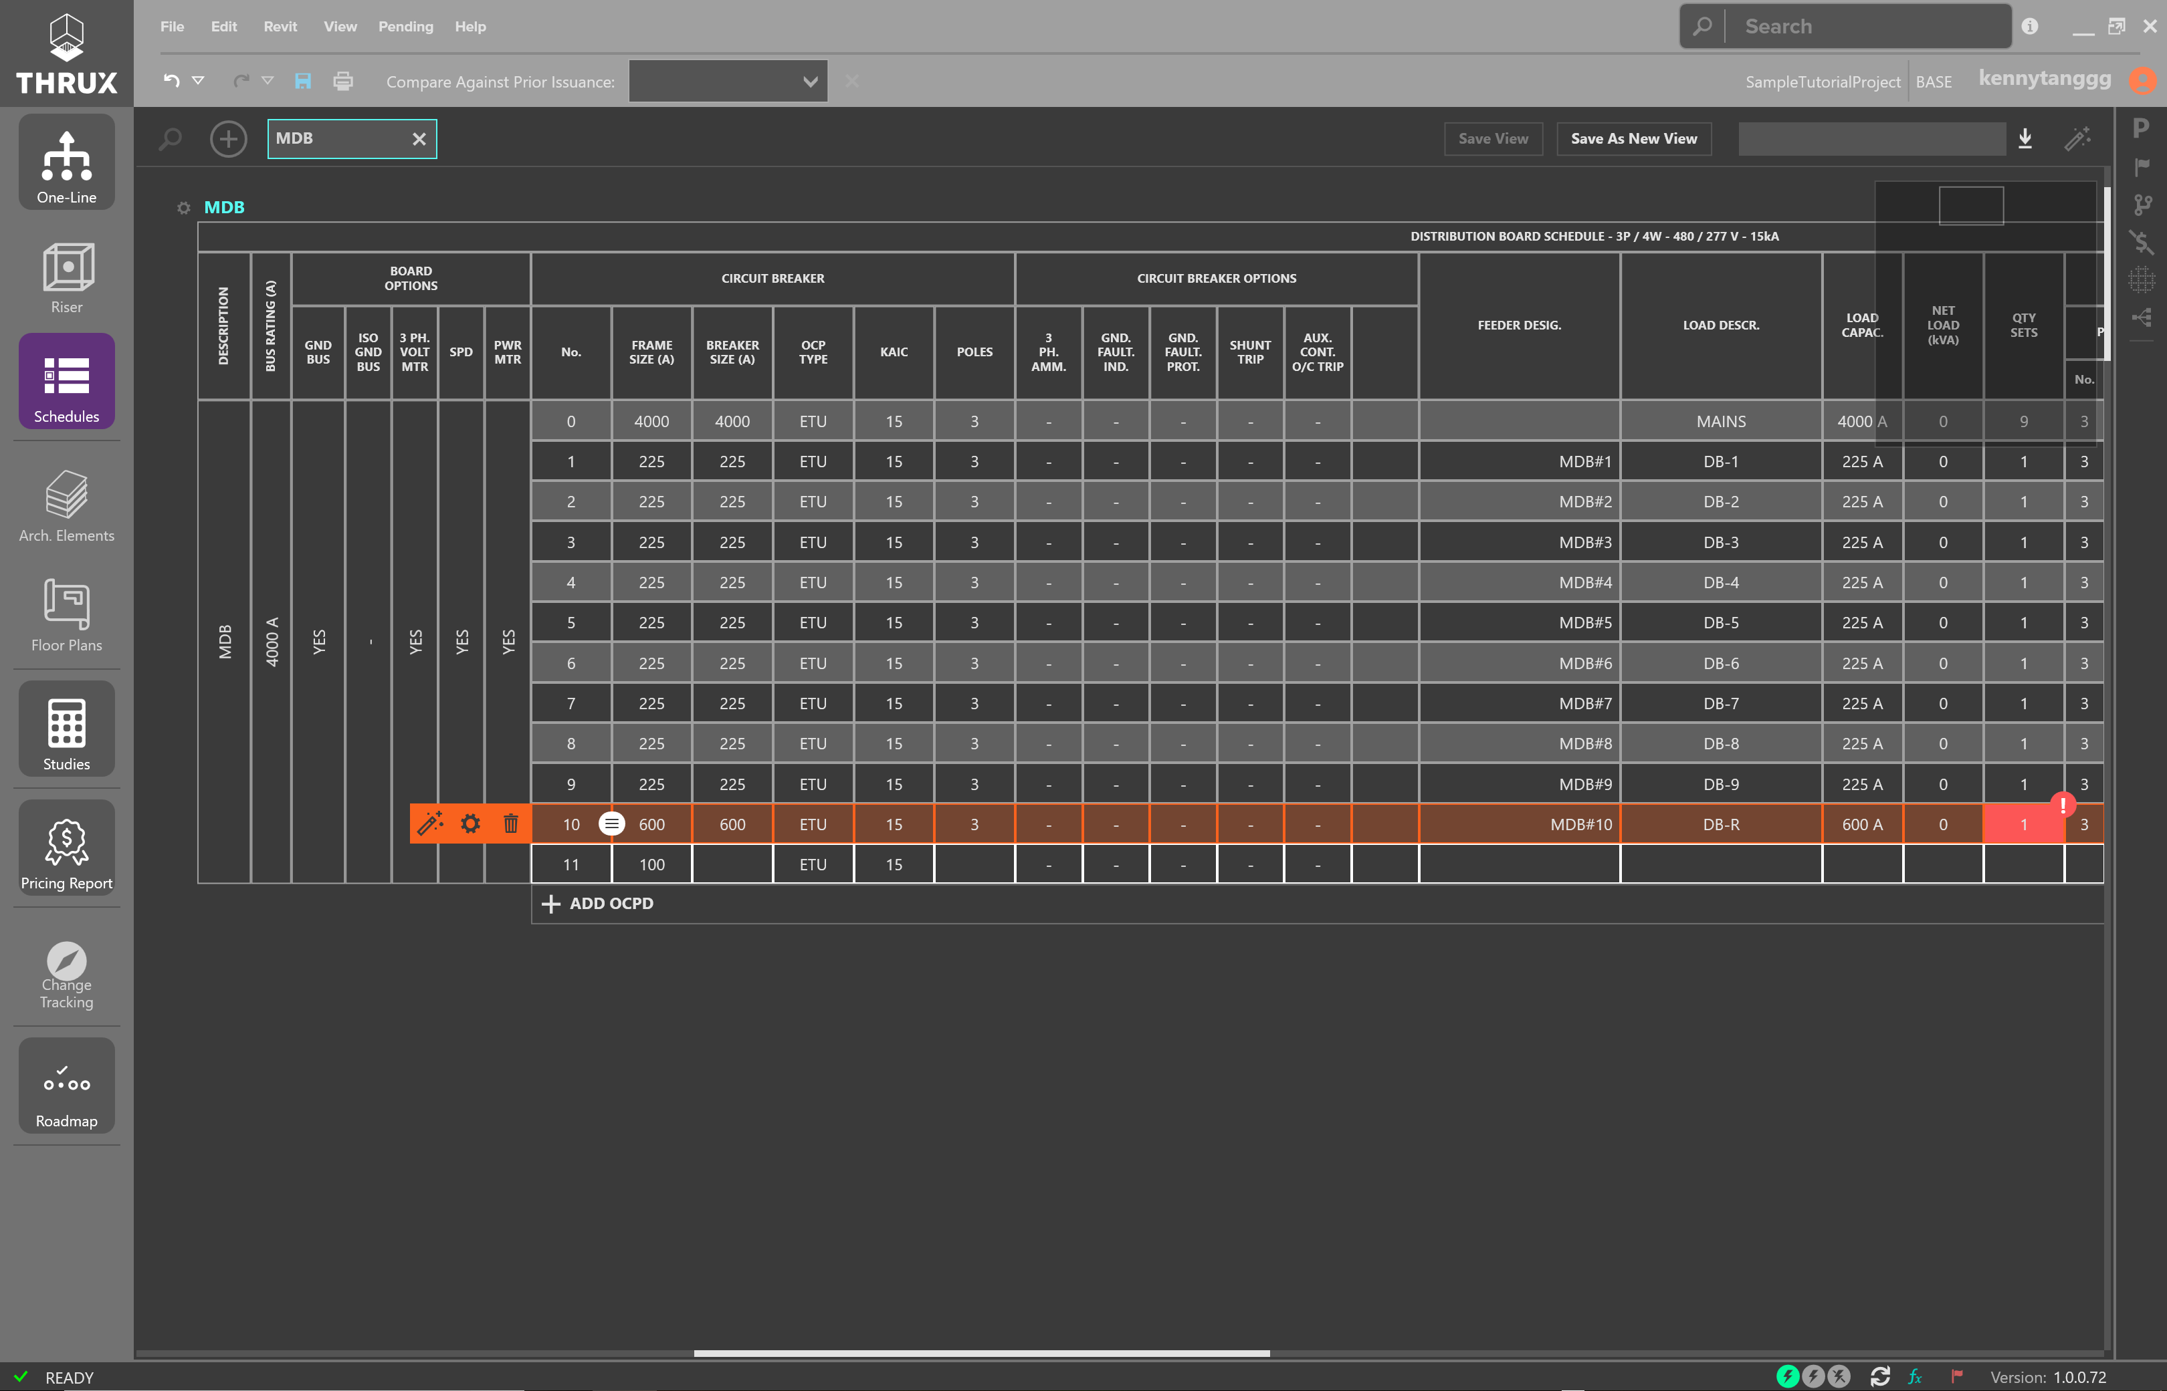Click the clear compare X button
Viewport: 2167px width, 1391px height.
(851, 82)
